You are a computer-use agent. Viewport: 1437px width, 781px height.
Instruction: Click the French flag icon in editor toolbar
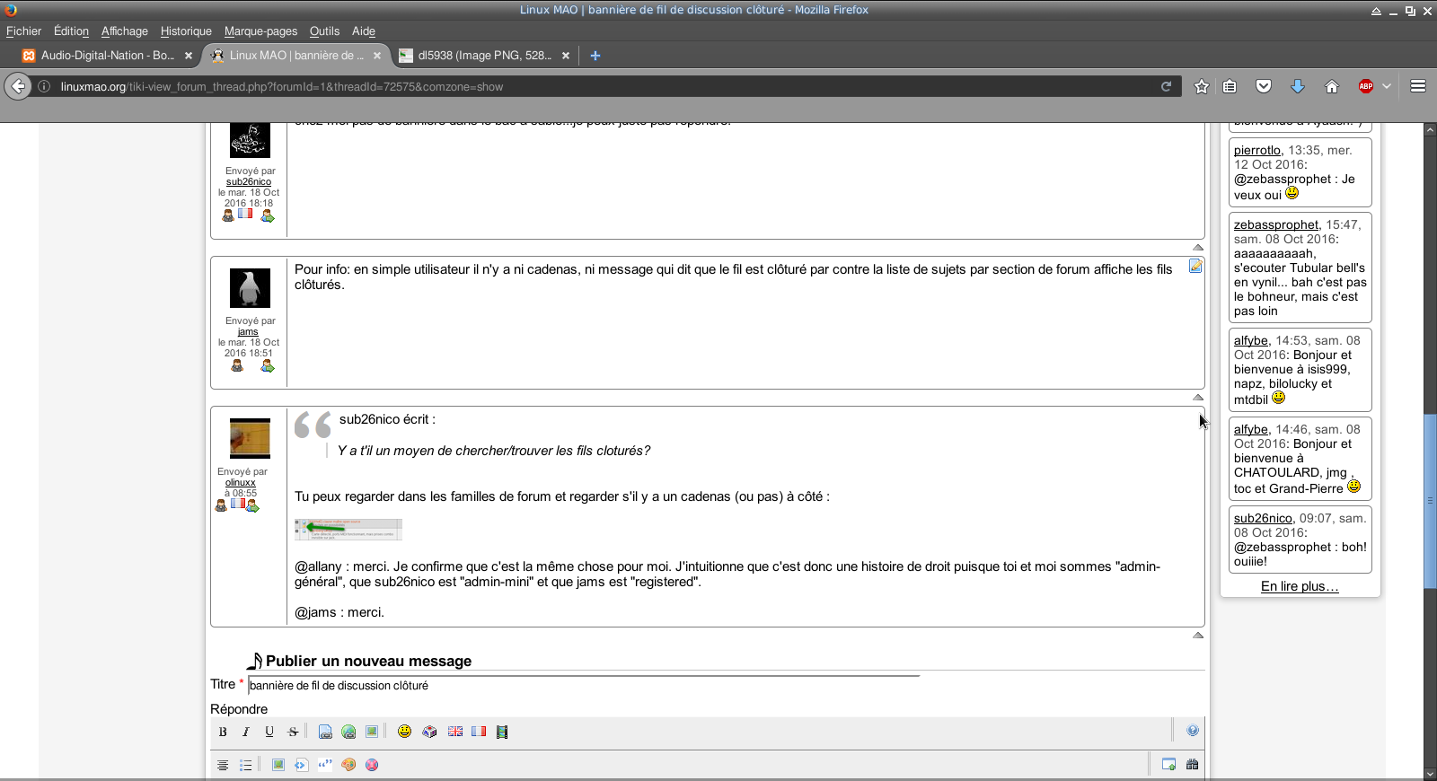[479, 732]
